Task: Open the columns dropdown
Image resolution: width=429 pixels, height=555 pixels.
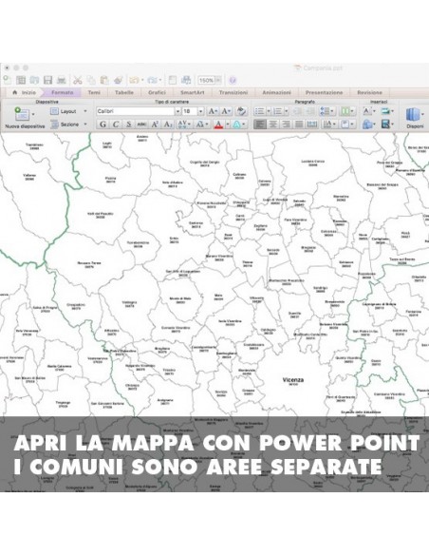Action: pyautogui.click(x=347, y=111)
